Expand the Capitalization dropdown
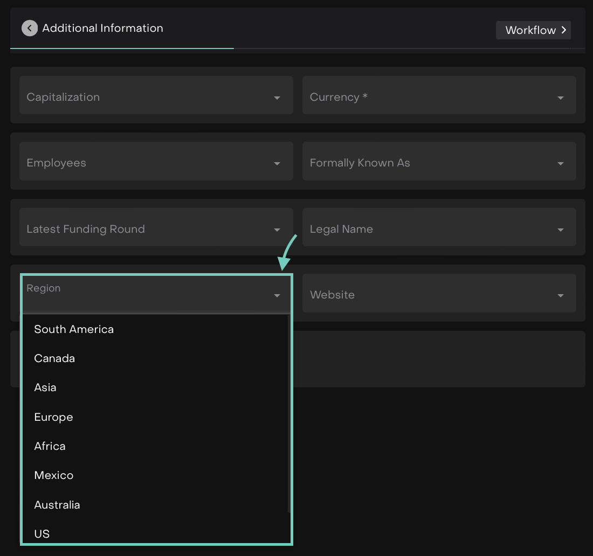This screenshot has width=593, height=556. click(156, 97)
